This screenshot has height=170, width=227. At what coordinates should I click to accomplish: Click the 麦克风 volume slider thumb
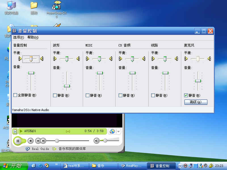pos(198,81)
